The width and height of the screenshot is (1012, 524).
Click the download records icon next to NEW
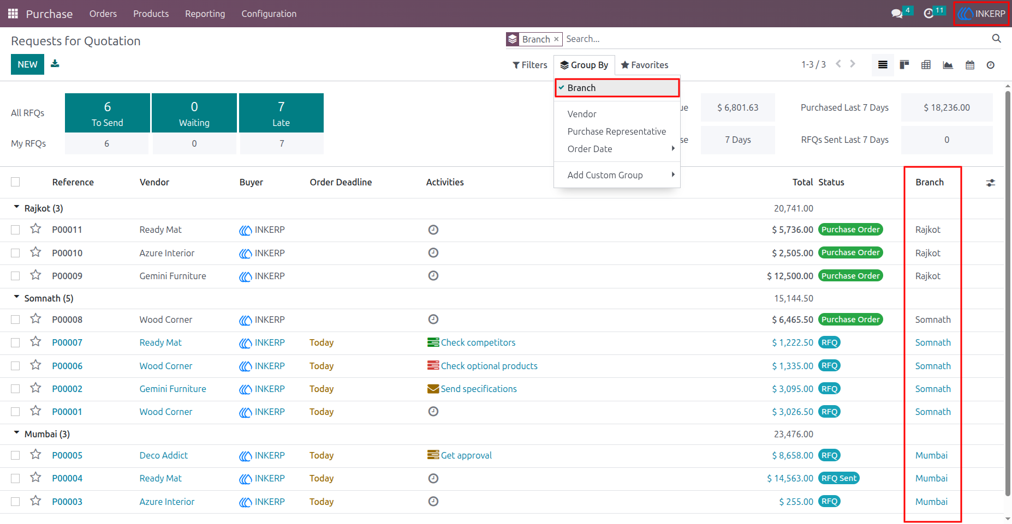click(55, 64)
